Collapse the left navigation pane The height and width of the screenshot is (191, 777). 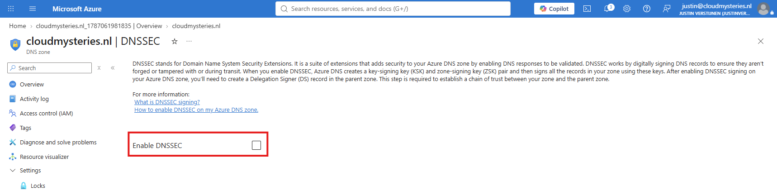[x=113, y=68]
